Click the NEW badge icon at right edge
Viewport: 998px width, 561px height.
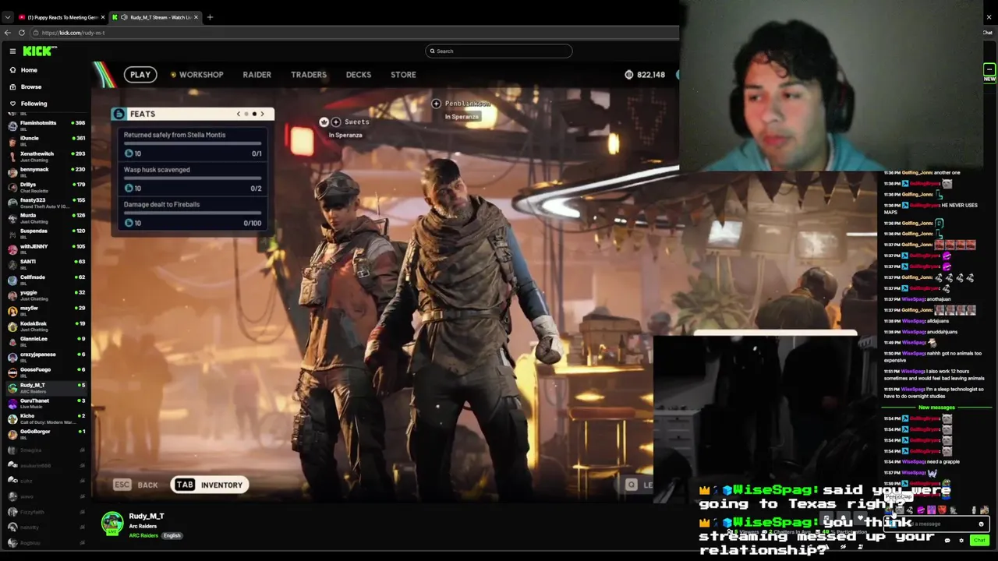click(x=989, y=73)
